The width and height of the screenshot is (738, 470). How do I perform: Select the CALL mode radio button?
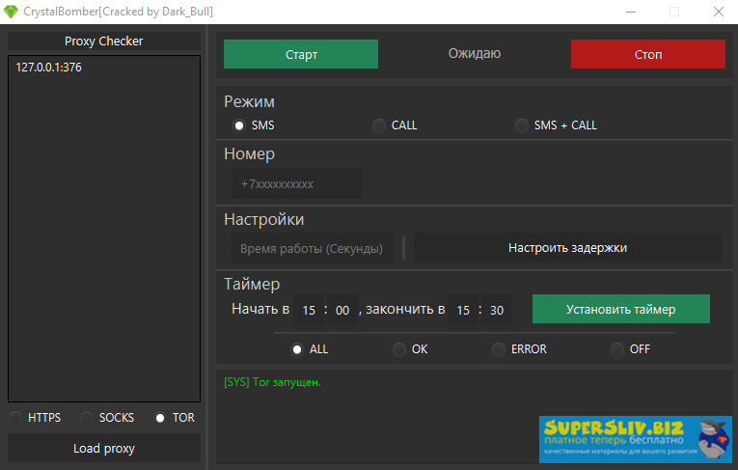(x=379, y=125)
